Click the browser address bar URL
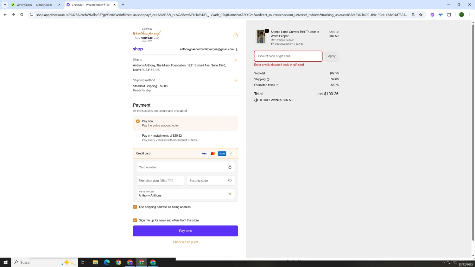The height and width of the screenshot is (267, 475). pyautogui.click(x=222, y=15)
